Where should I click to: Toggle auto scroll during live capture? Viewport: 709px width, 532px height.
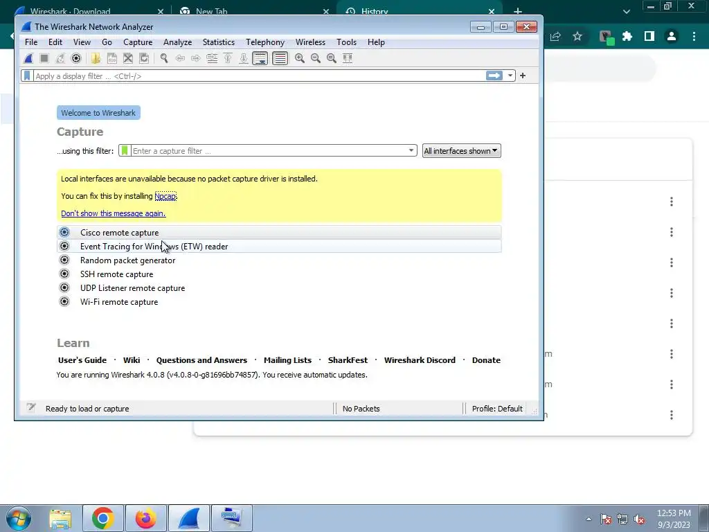pos(260,58)
